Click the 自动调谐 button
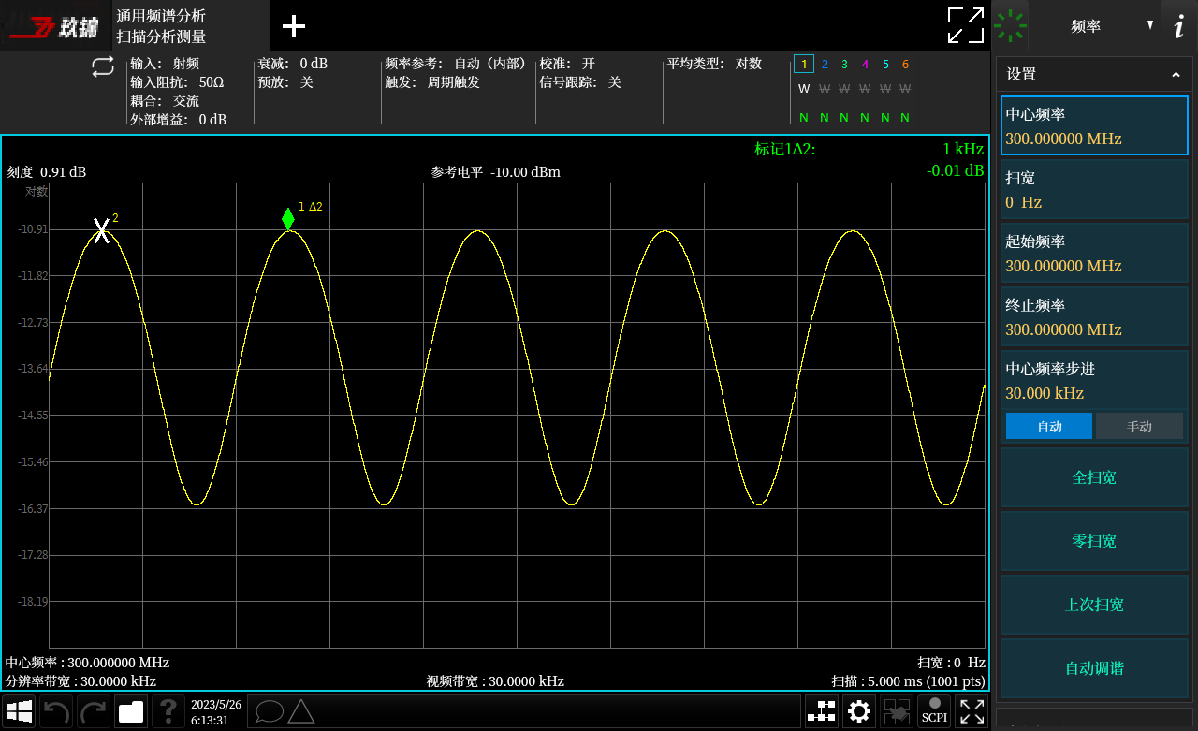Image resolution: width=1198 pixels, height=731 pixels. 1094,668
